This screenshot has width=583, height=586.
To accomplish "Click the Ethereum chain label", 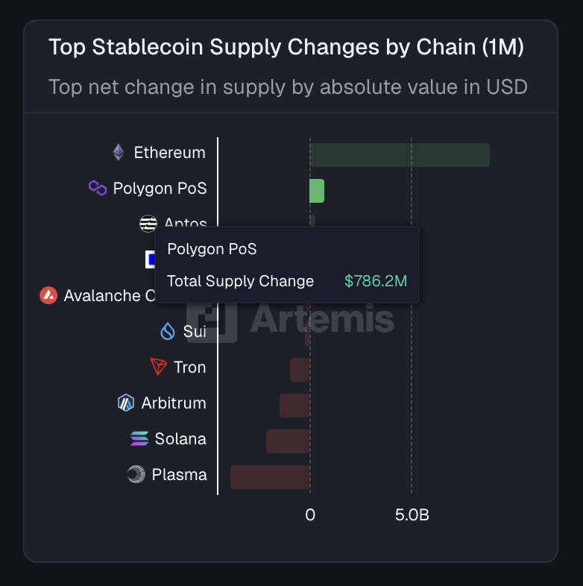I will (169, 153).
